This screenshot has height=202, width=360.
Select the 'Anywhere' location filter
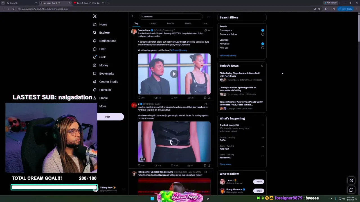[x=263, y=44]
